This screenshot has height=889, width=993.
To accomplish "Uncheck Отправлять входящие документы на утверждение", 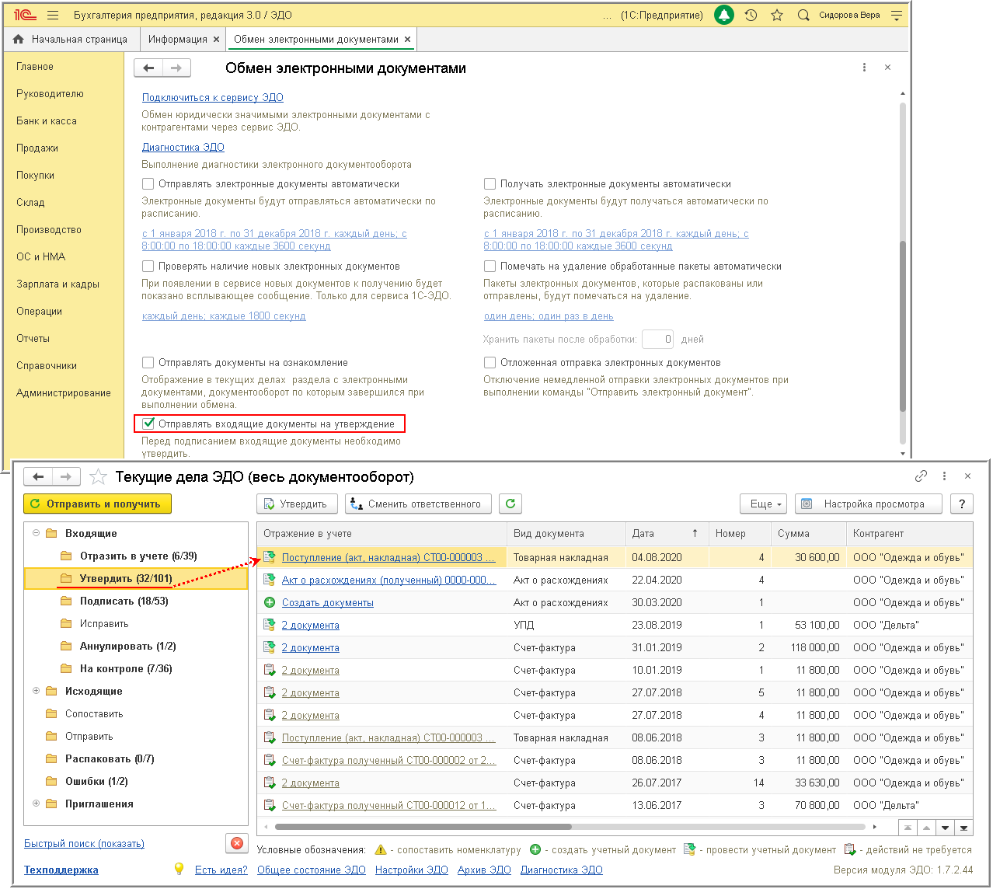I will point(148,424).
